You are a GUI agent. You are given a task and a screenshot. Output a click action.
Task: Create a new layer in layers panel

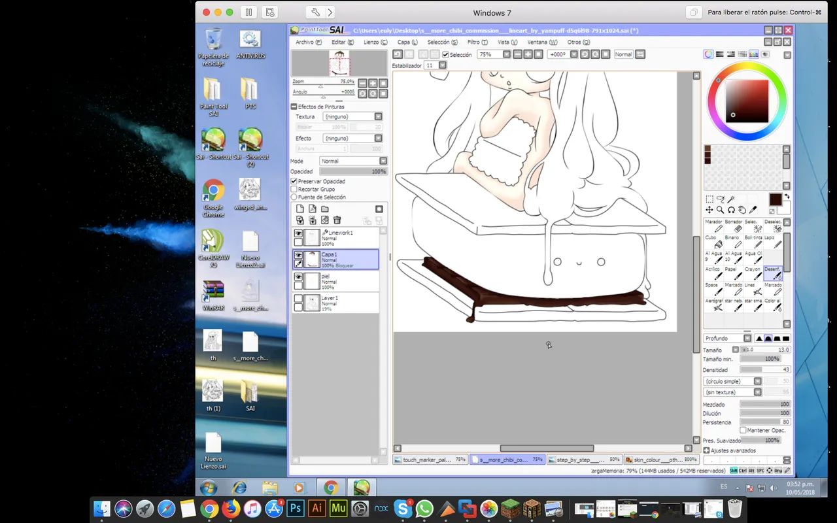tap(300, 209)
